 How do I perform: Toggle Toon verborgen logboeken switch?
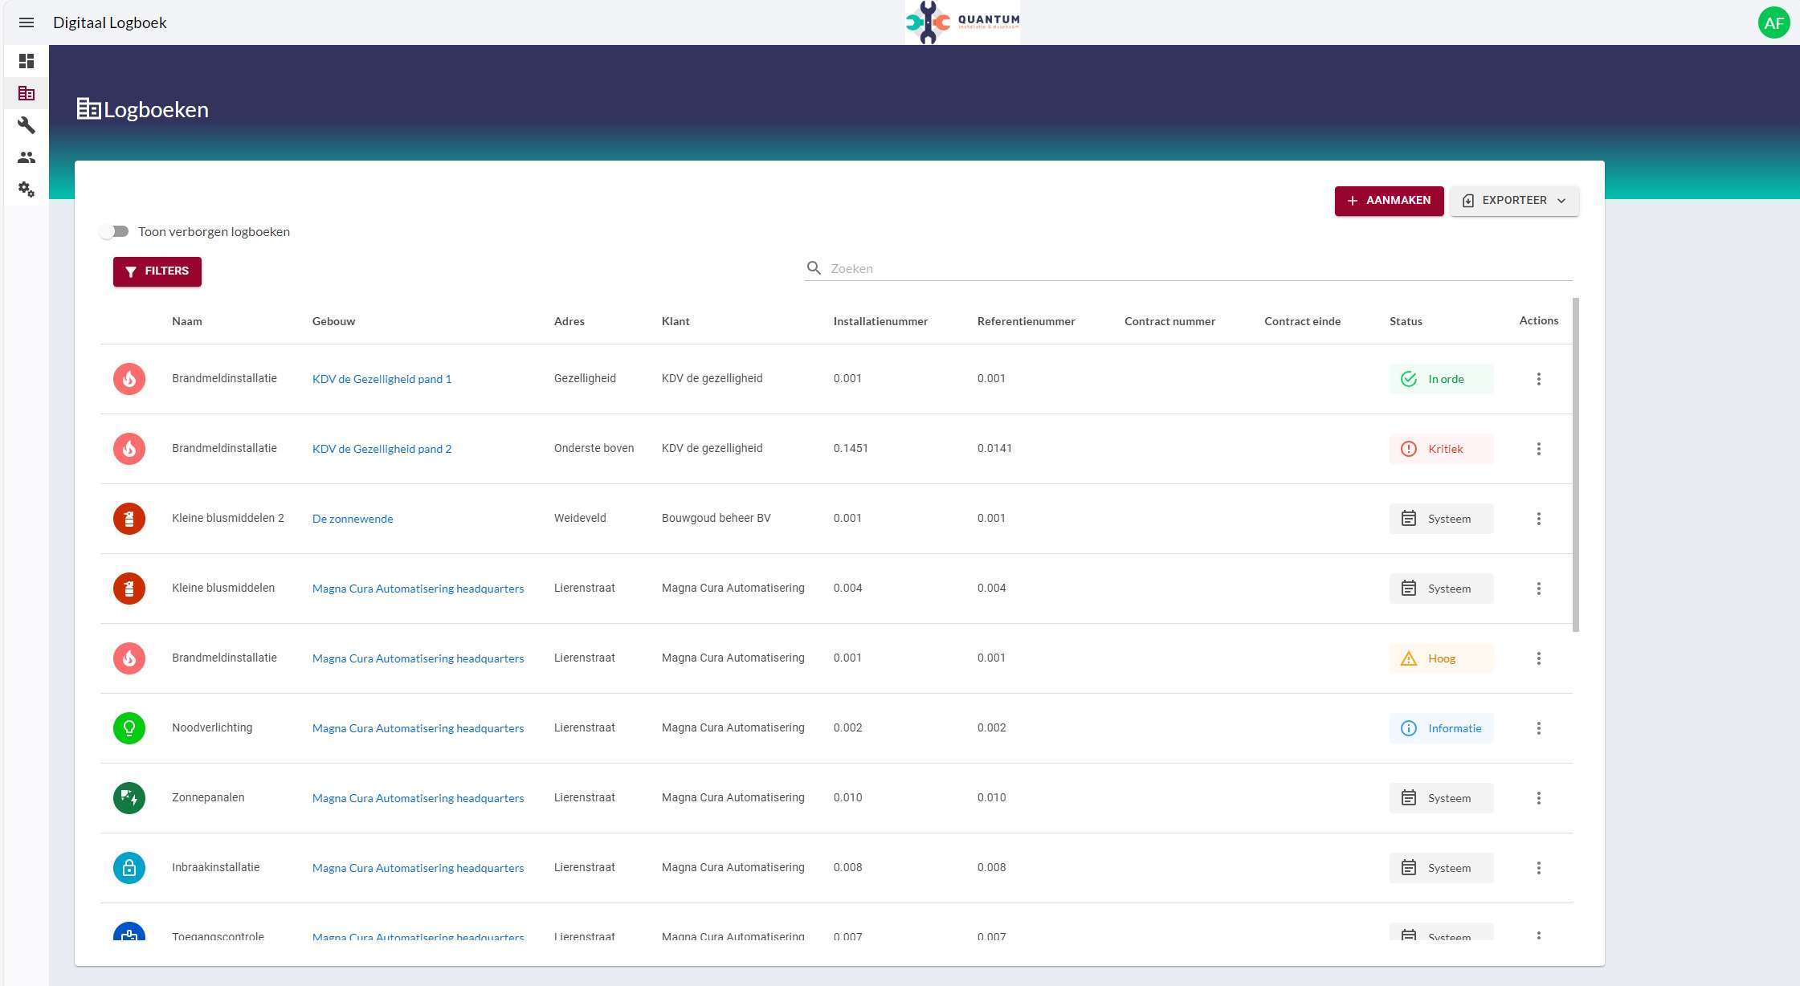115,231
